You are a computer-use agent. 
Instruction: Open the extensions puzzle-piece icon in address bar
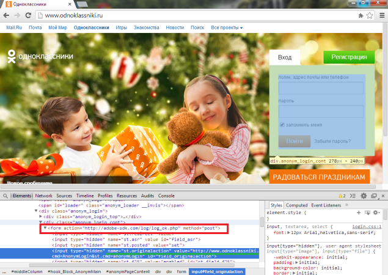coord(361,16)
